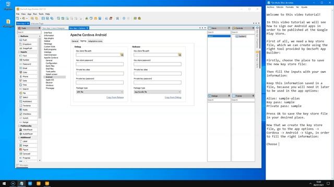Open the Messages panel at the bottom
The image size is (334, 187).
point(22,165)
